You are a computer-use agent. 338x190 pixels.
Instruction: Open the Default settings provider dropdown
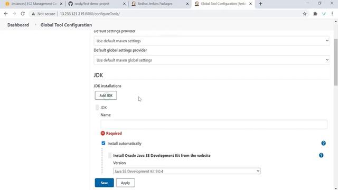pyautogui.click(x=212, y=41)
